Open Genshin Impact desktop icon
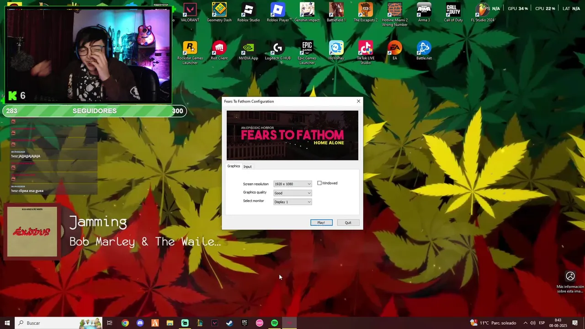 [307, 12]
